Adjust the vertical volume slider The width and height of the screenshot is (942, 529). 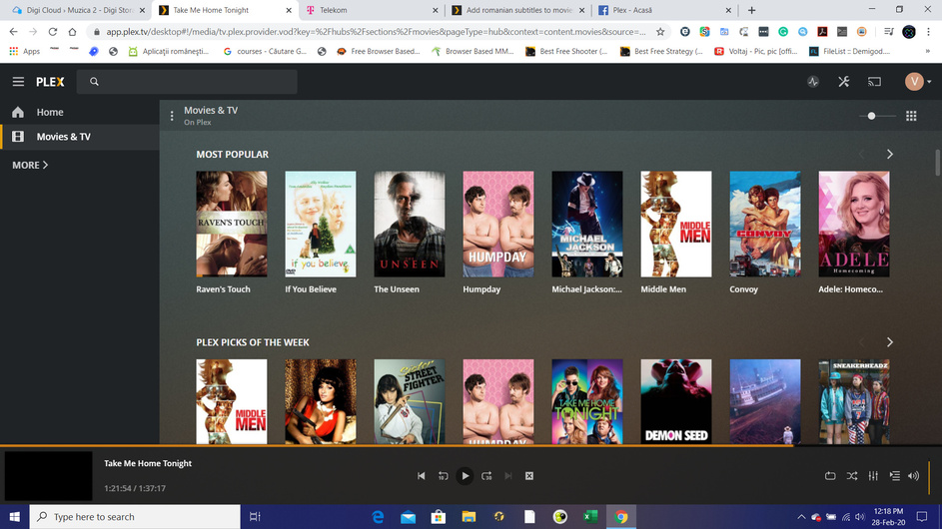click(x=929, y=476)
